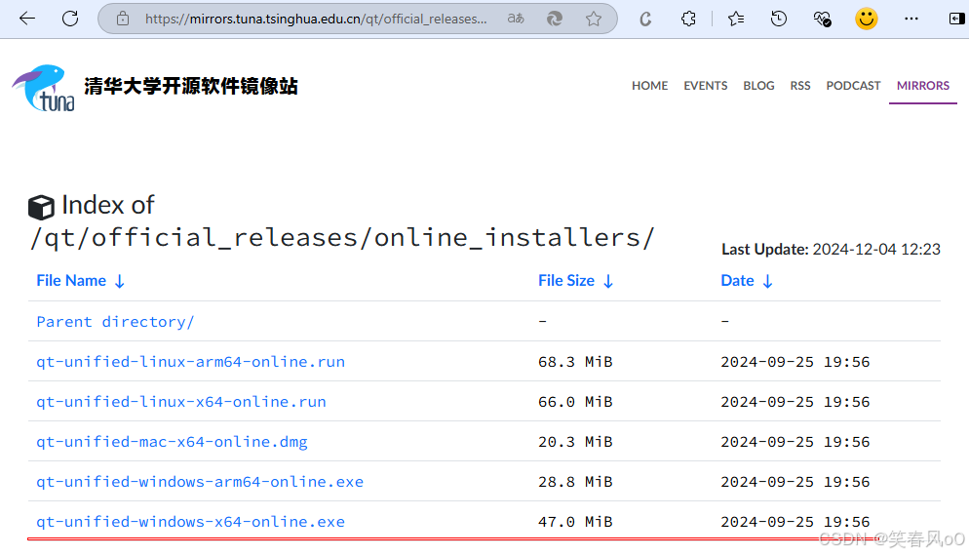
Task: Select the 66.0 MiB file size value
Action: coord(575,402)
